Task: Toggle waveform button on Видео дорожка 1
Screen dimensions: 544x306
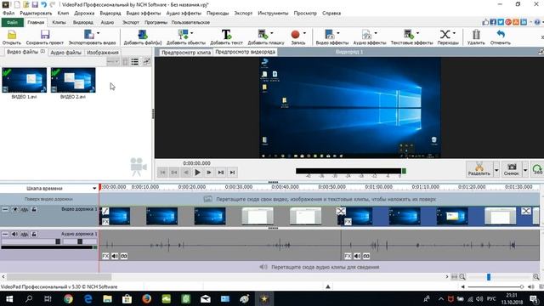Action: click(x=25, y=210)
